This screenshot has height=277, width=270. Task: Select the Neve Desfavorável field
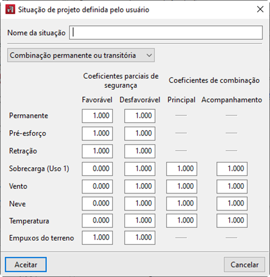pyautogui.click(x=140, y=204)
